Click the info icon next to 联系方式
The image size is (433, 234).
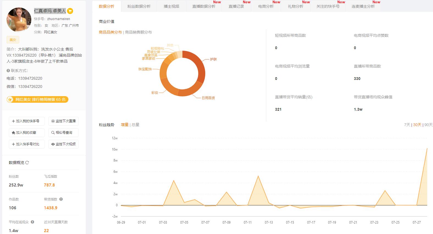coord(8,71)
